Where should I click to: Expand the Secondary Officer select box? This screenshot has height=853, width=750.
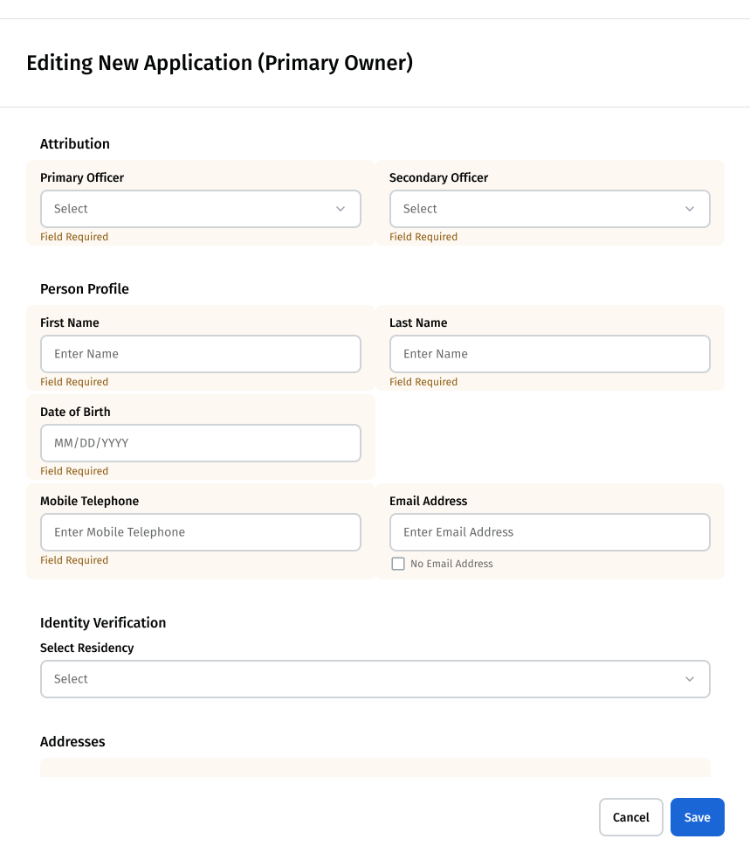(549, 209)
